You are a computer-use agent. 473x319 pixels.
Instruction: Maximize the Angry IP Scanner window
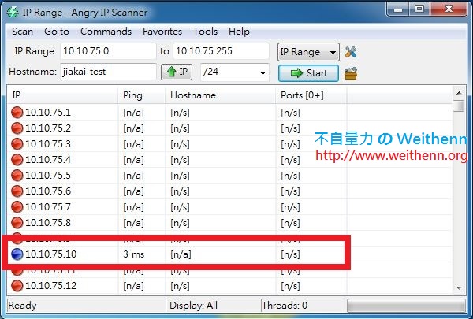pyautogui.click(x=419, y=9)
